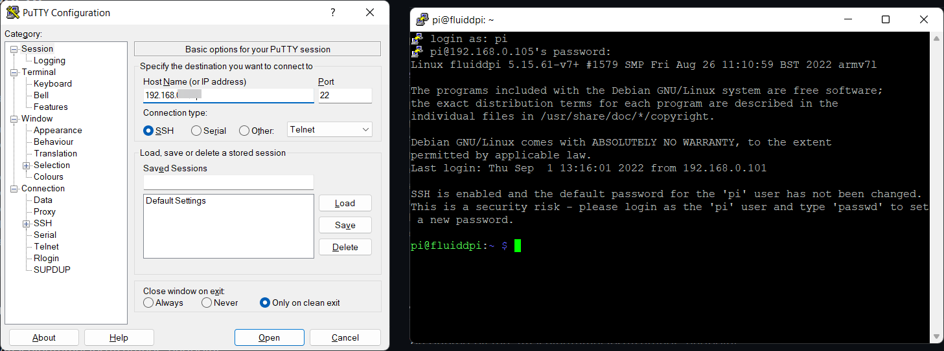Click the PuTTY icon in terminal title bar
This screenshot has width=944, height=351.
422,19
